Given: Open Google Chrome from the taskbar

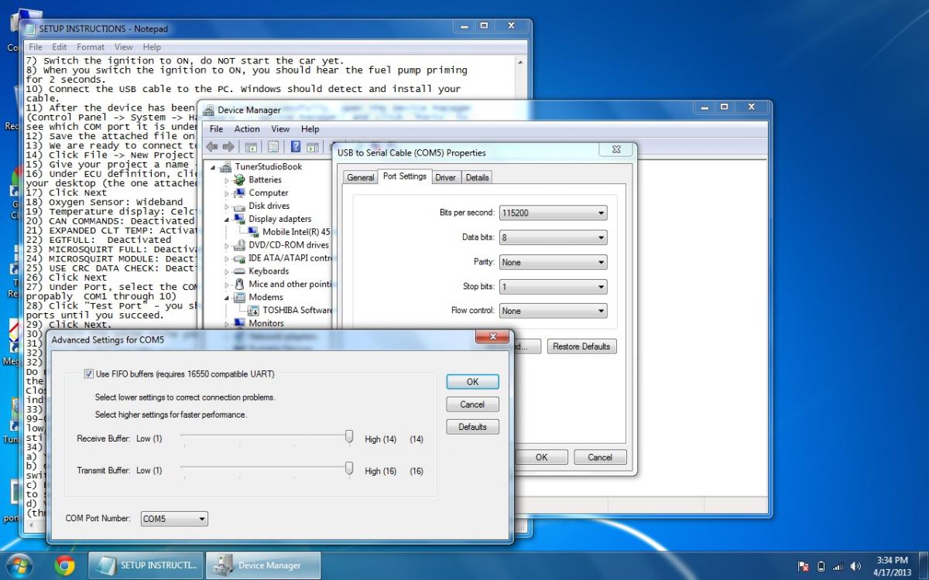Looking at the screenshot, I should coord(65,565).
